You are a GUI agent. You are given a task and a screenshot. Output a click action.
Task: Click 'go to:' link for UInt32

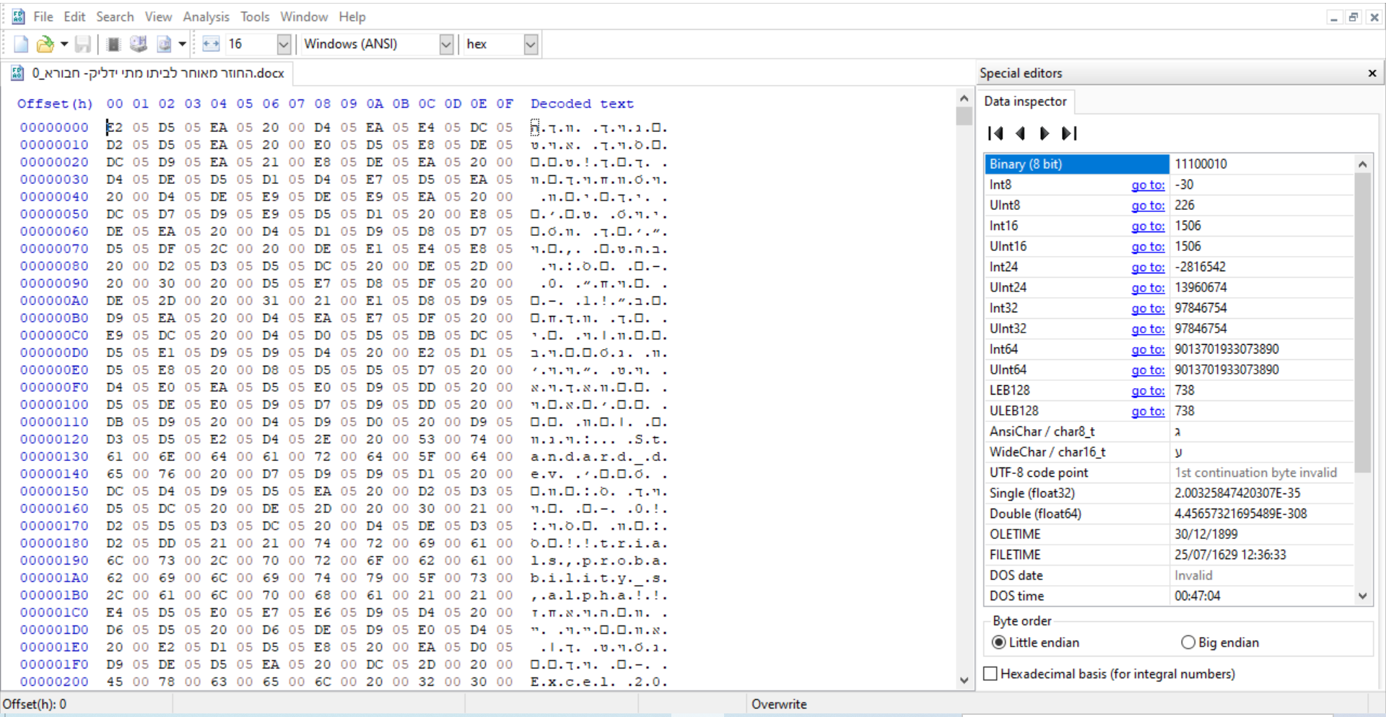[1148, 329]
